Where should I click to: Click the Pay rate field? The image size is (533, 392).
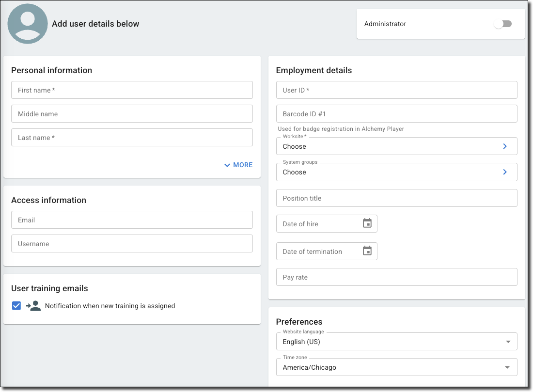click(x=396, y=277)
